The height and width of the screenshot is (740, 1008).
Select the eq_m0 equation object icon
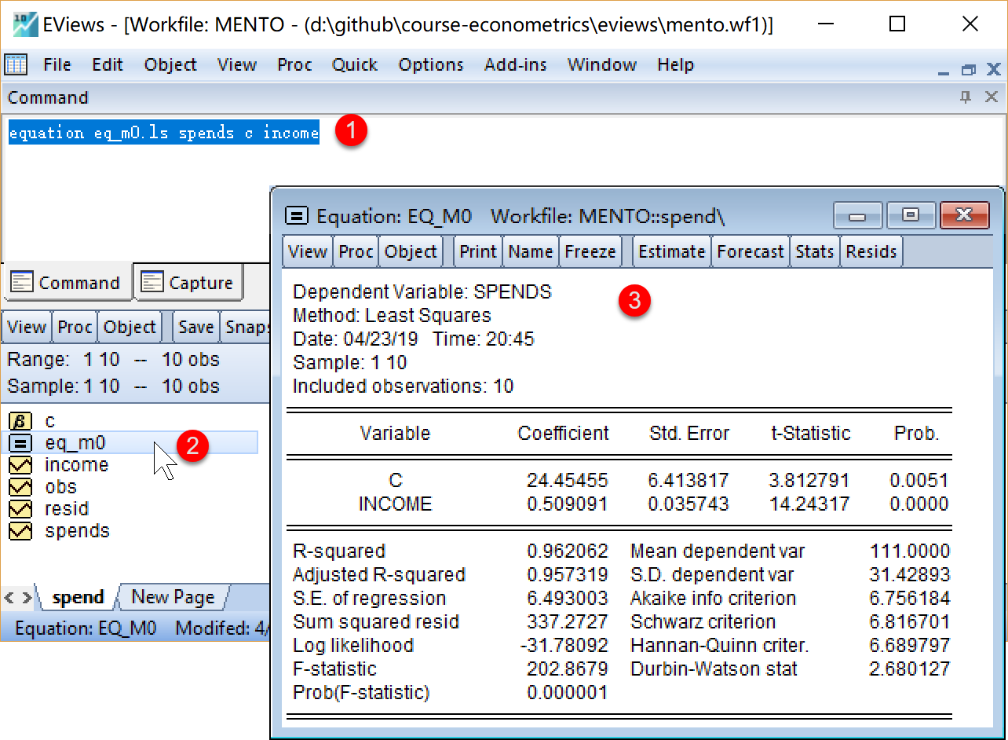click(20, 443)
